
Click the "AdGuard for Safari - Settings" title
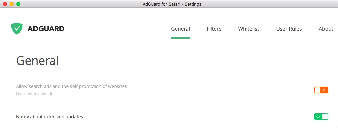point(172,4)
